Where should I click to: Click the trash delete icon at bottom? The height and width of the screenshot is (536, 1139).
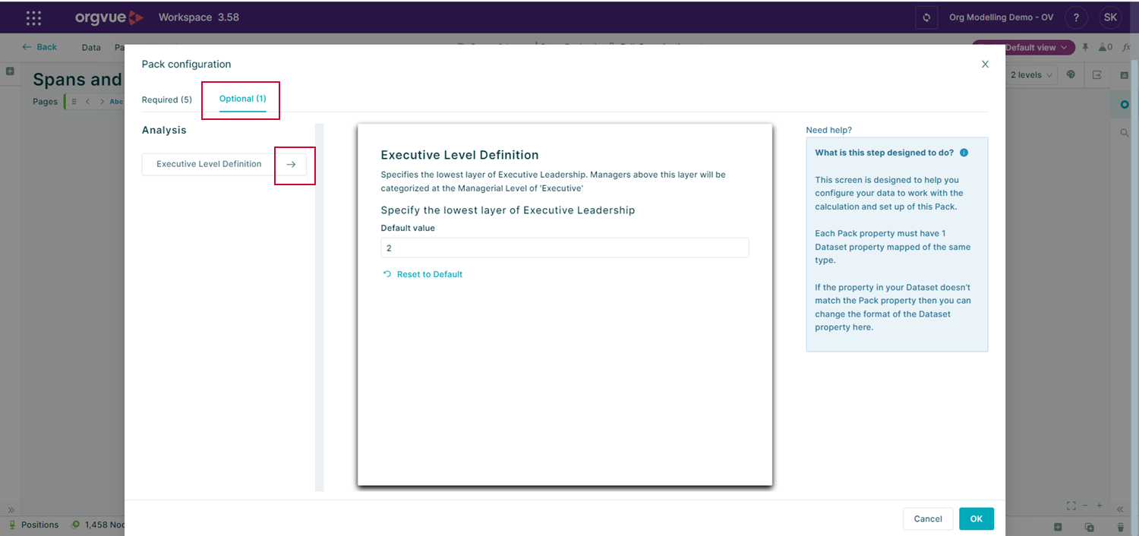point(1120,527)
